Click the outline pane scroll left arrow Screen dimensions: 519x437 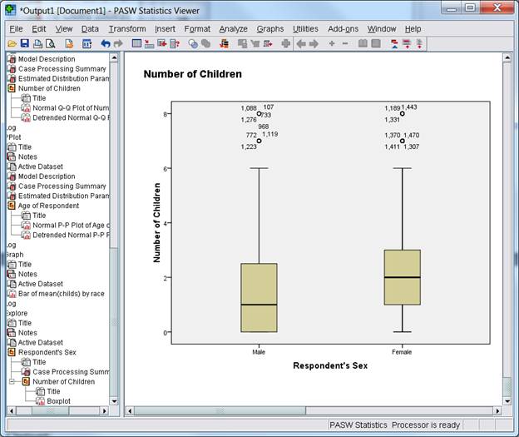coord(12,411)
